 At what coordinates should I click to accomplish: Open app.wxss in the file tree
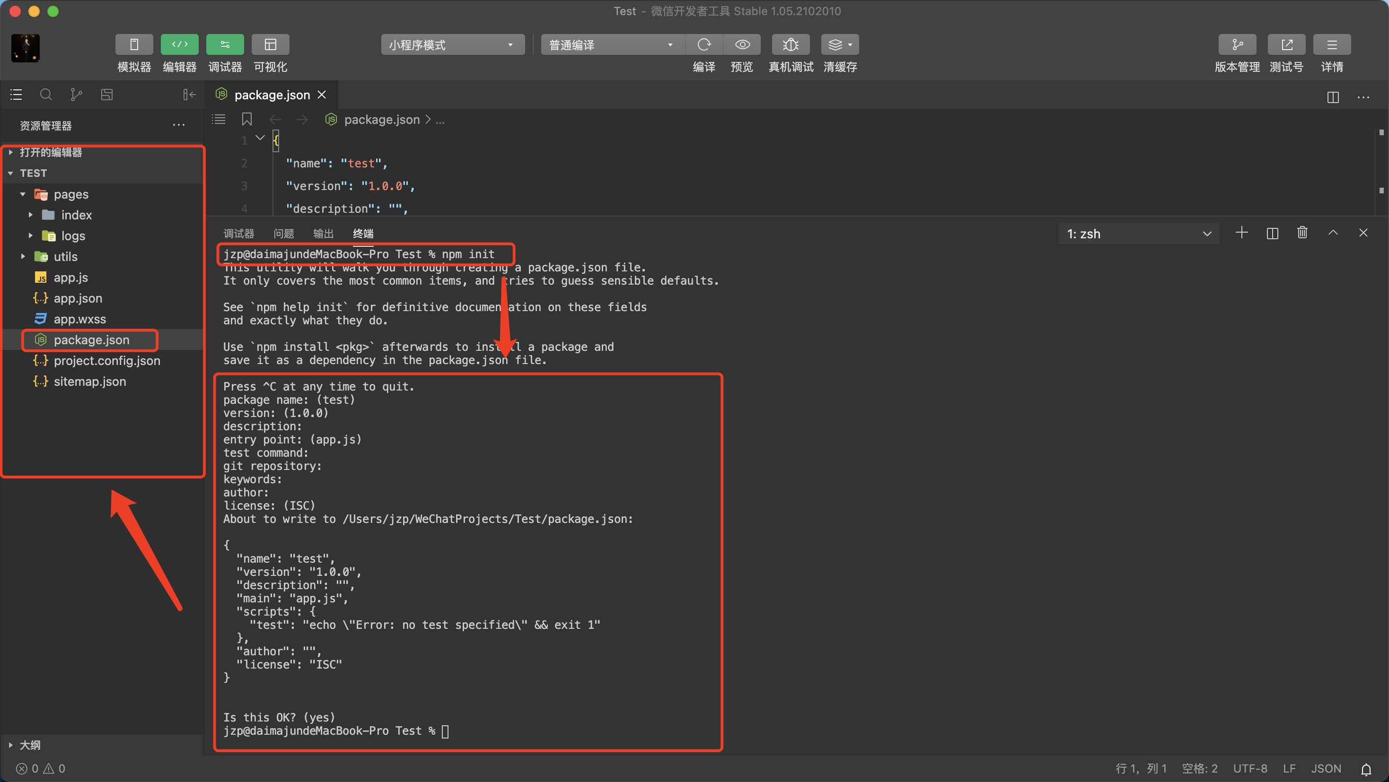[103, 319]
